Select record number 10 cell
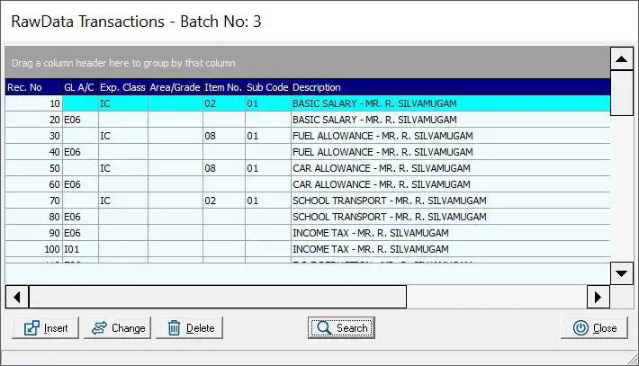 tap(34, 103)
